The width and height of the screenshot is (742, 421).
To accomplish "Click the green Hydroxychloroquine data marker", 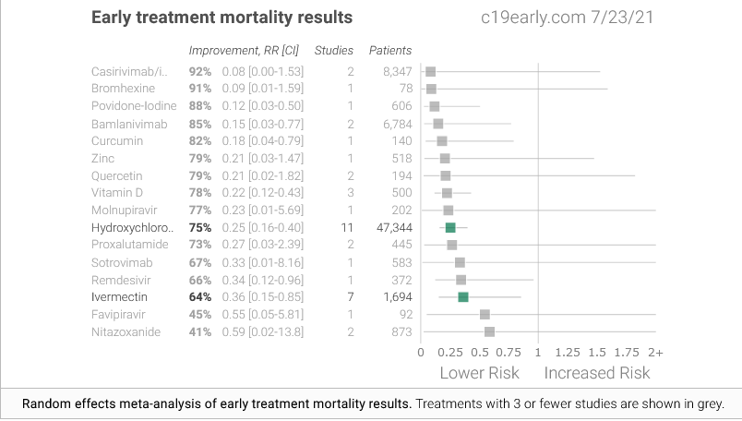I will [x=450, y=227].
